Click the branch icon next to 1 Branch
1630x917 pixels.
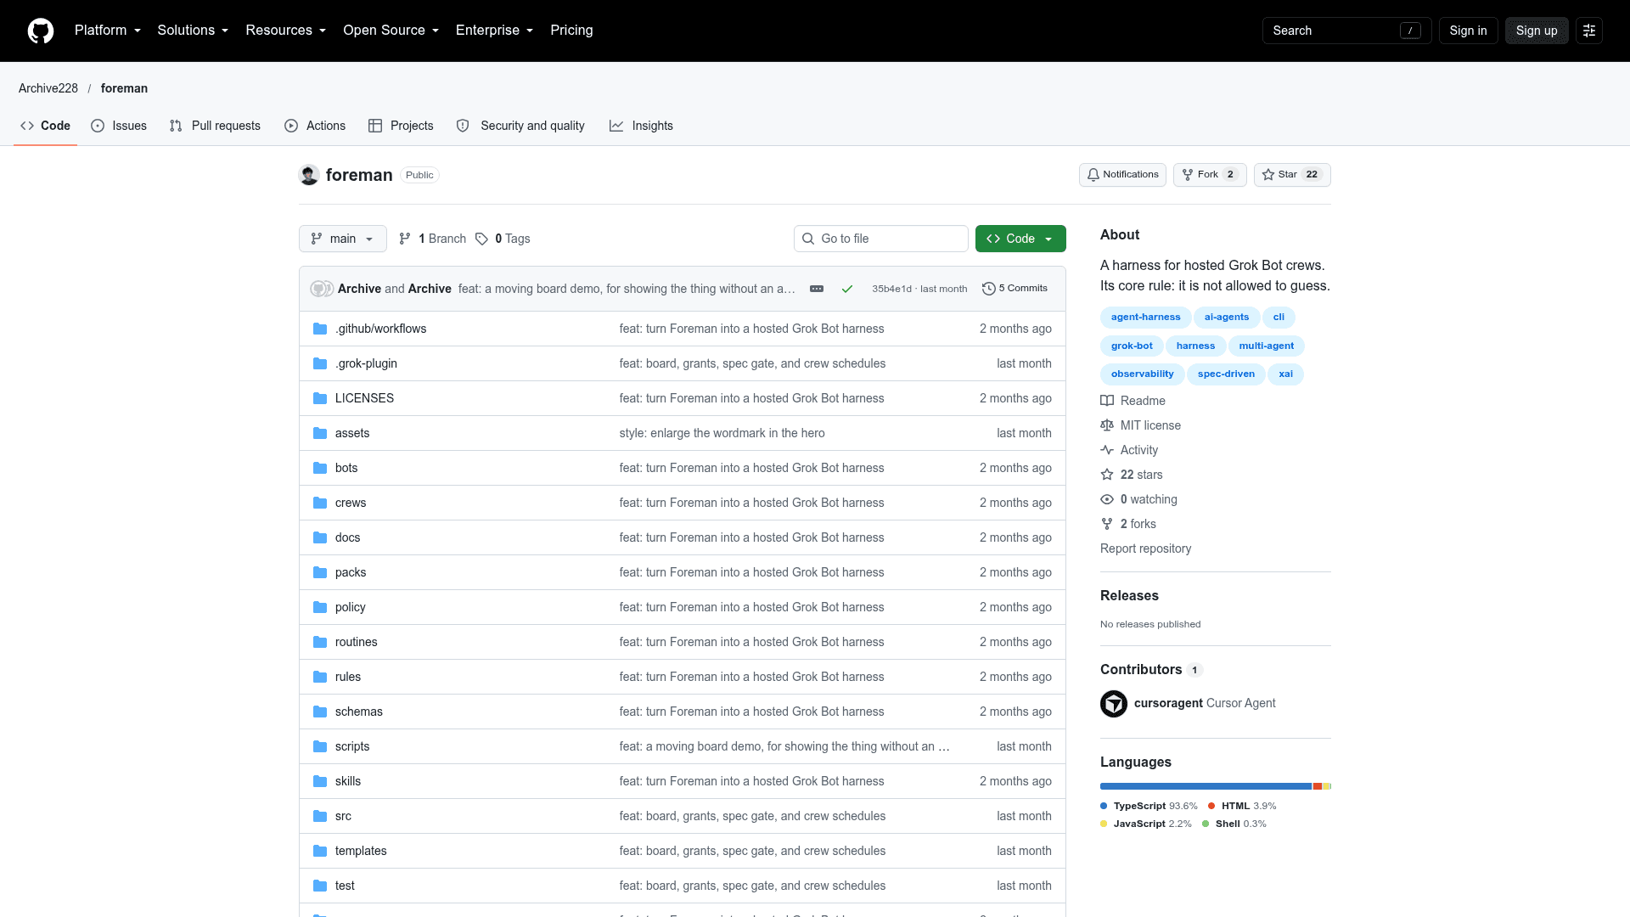point(405,239)
